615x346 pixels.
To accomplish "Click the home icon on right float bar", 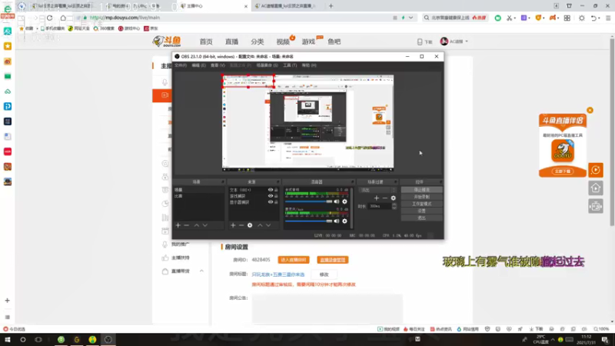I will pos(596,188).
